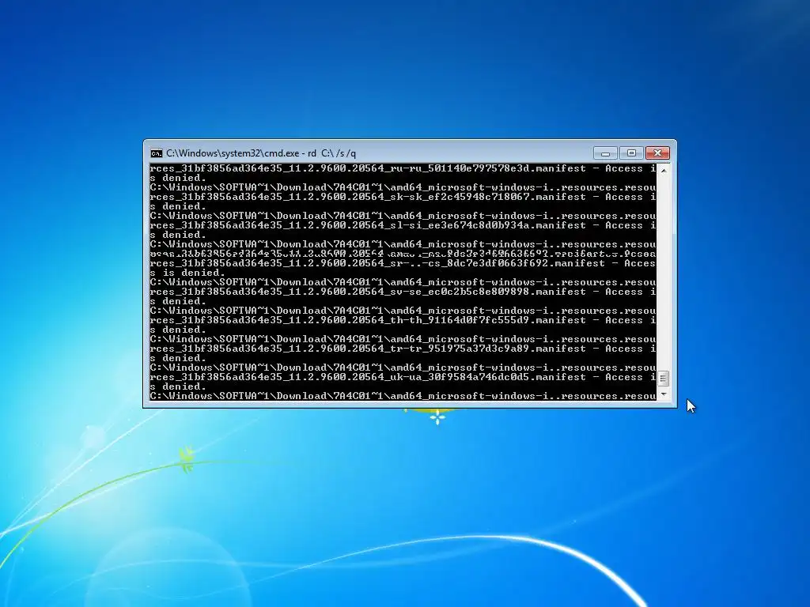The image size is (810, 607).
Task: Click the 's is denied.' line in console
Action: coord(187,273)
